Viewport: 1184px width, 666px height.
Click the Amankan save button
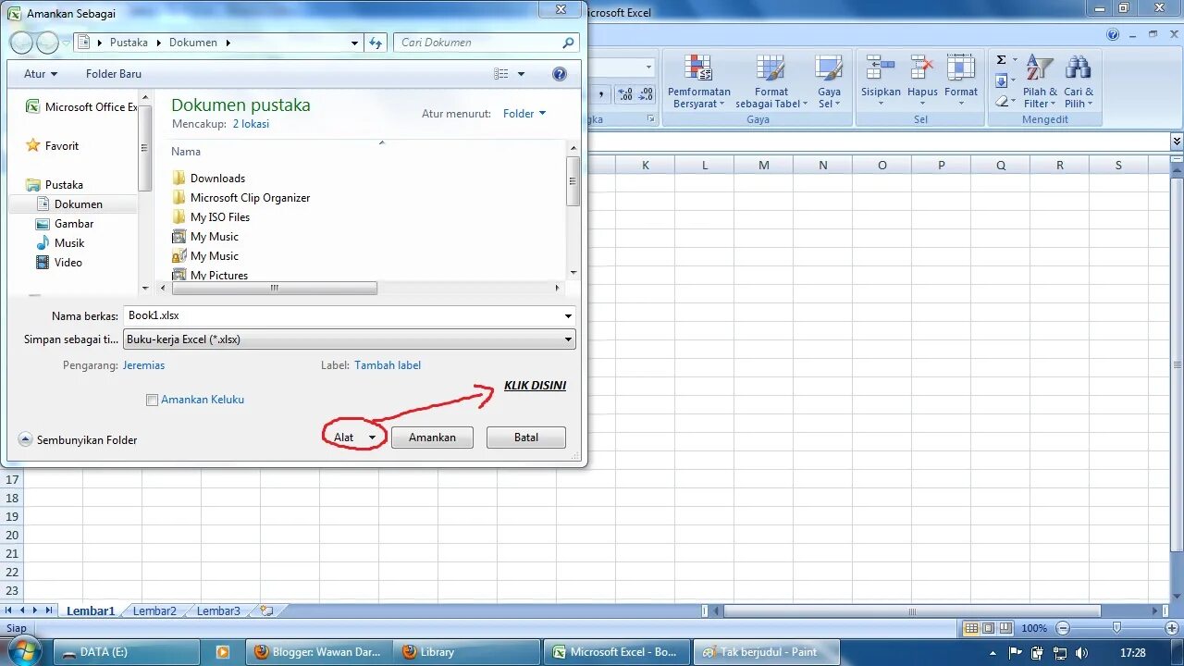point(432,438)
